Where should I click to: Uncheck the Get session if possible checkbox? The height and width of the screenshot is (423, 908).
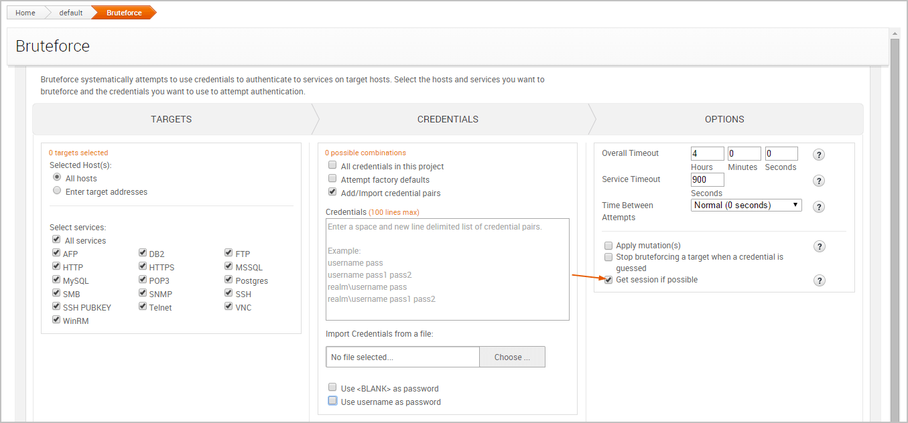[608, 280]
